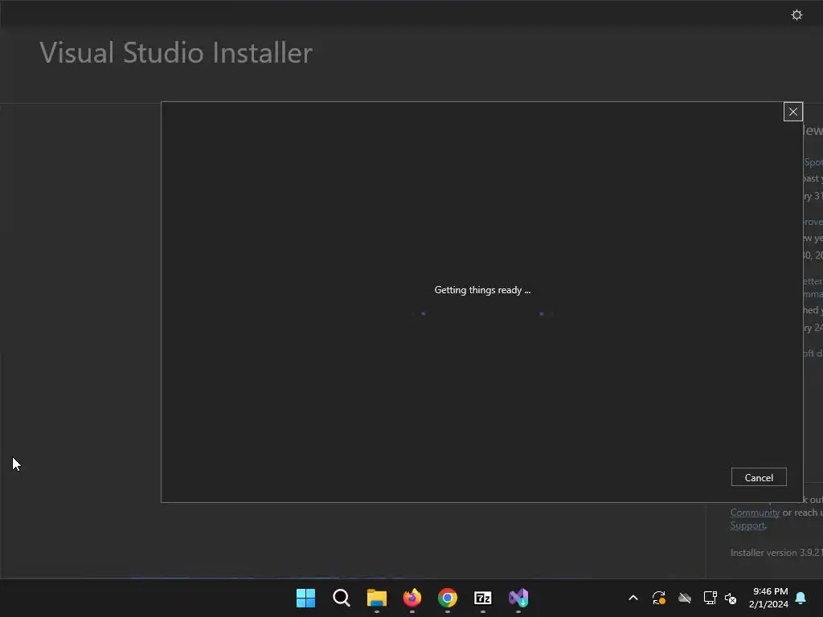Open the notifications bell
This screenshot has width=823, height=617.
pyautogui.click(x=800, y=598)
